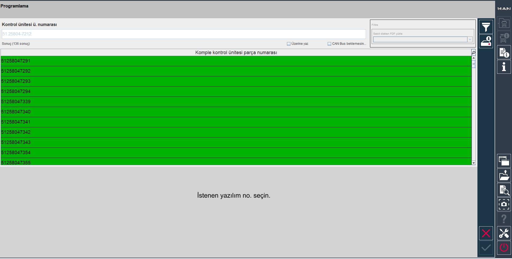The image size is (512, 259).
Task: Click the red power button icon
Action: pos(504,247)
